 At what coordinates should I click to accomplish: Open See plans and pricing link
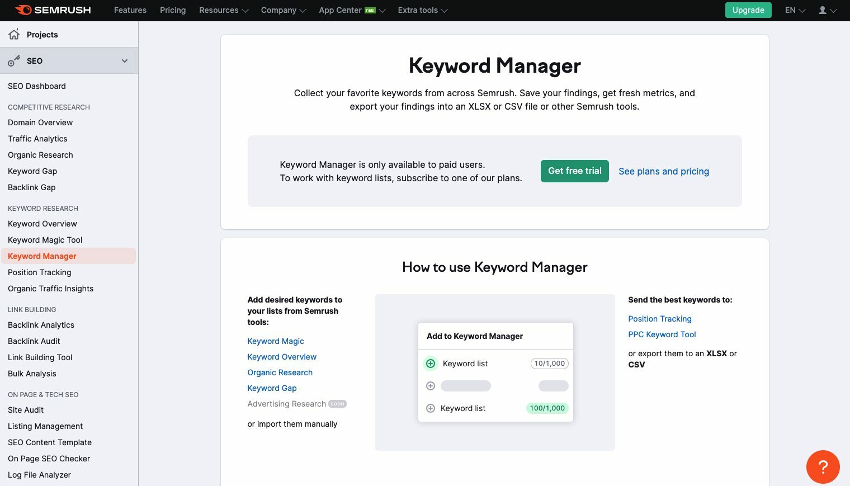click(664, 171)
